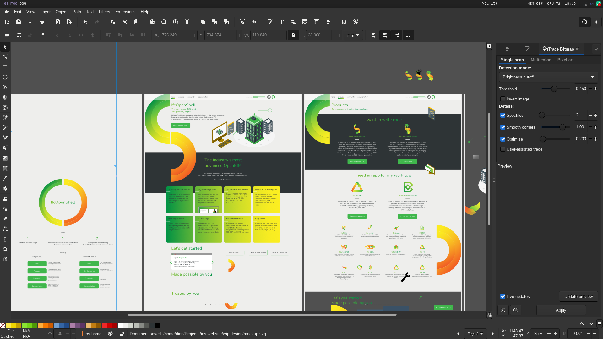Click the Apply button
Image resolution: width=603 pixels, height=339 pixels.
(561, 310)
